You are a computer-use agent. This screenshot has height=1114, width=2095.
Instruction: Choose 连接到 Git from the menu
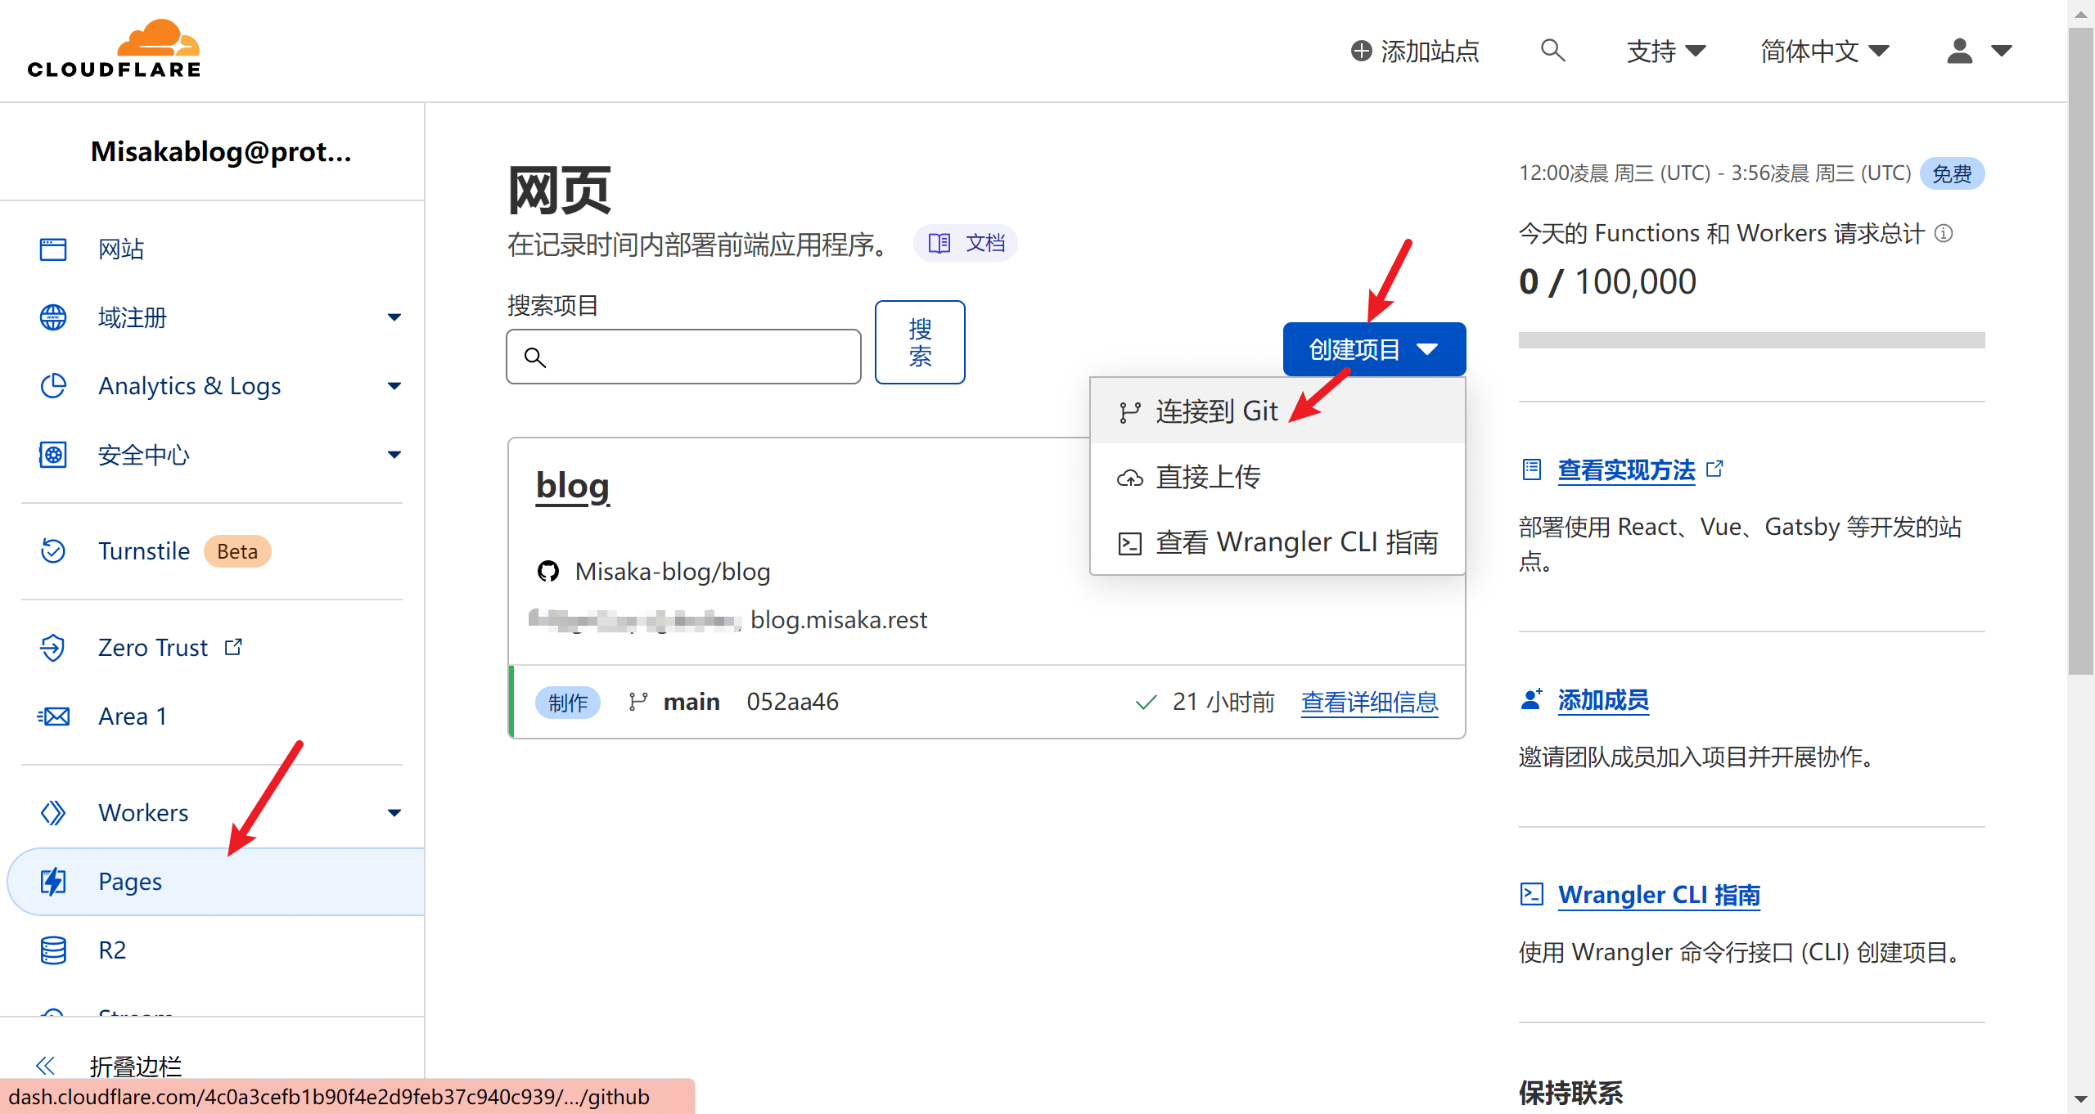(1277, 411)
